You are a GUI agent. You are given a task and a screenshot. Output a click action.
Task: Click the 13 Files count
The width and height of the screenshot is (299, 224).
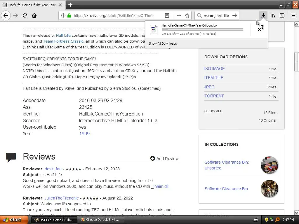pos(270,113)
